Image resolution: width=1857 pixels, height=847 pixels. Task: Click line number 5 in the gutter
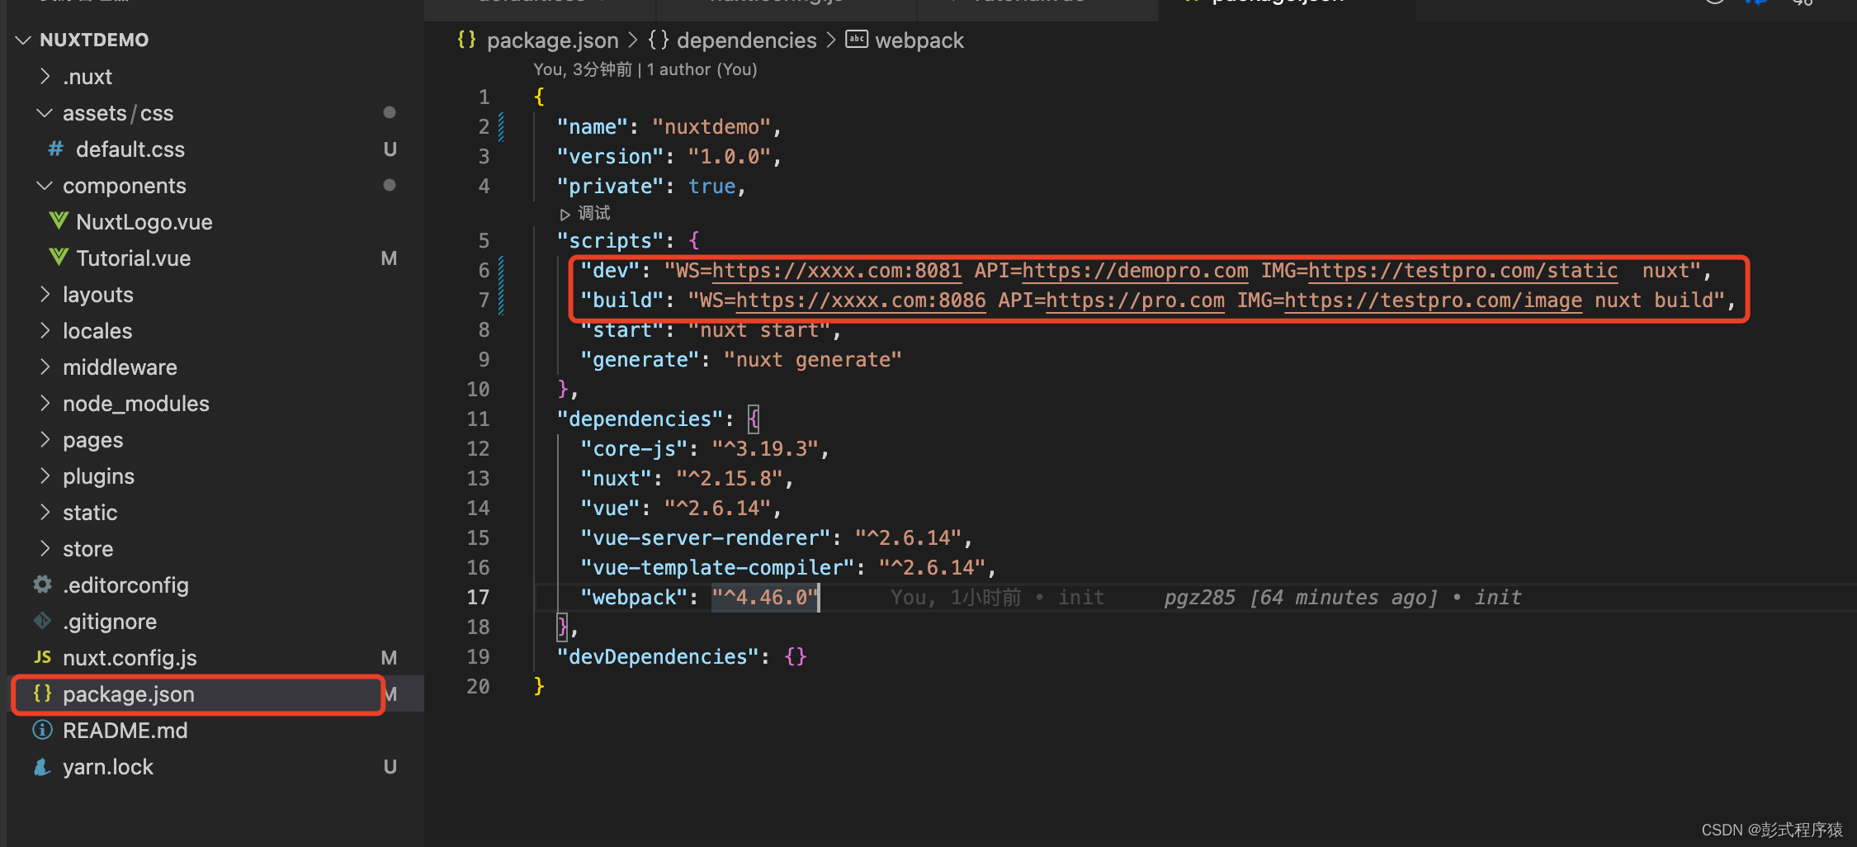coord(484,241)
